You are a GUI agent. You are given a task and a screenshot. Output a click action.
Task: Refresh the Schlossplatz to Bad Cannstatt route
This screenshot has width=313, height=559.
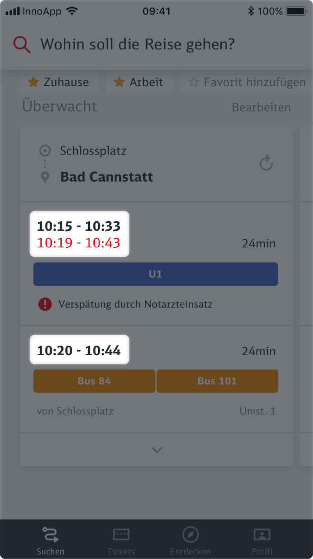click(x=266, y=164)
